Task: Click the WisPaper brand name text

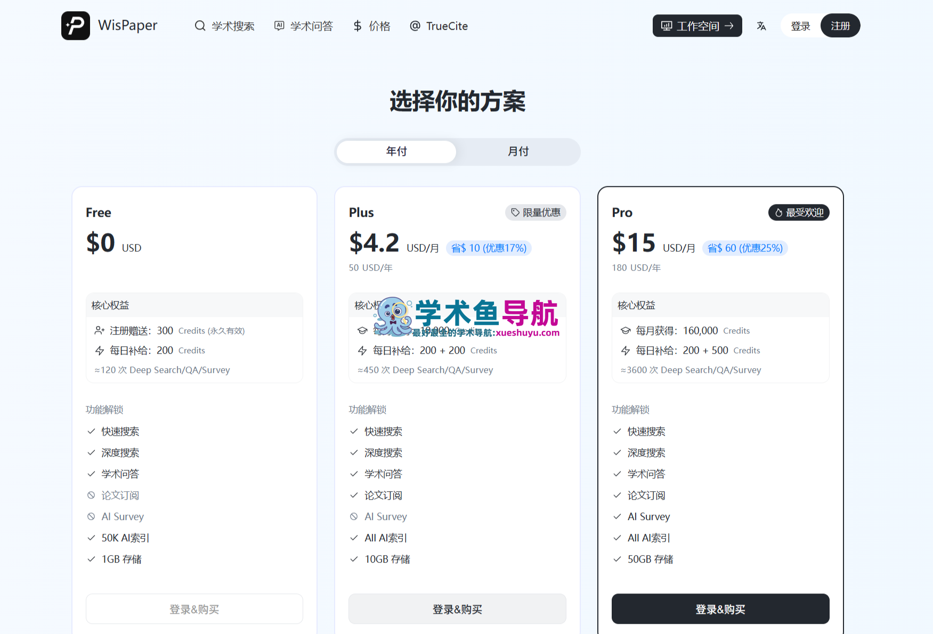Action: (128, 26)
